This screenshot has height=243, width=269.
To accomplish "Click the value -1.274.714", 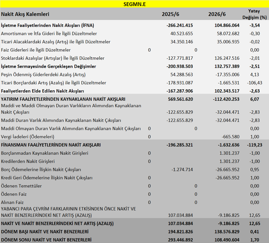I will click(x=182, y=169).
